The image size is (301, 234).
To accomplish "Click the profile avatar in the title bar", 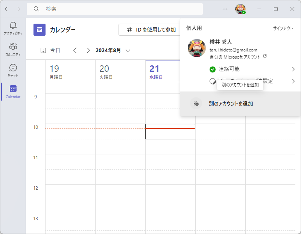I will tap(240, 9).
